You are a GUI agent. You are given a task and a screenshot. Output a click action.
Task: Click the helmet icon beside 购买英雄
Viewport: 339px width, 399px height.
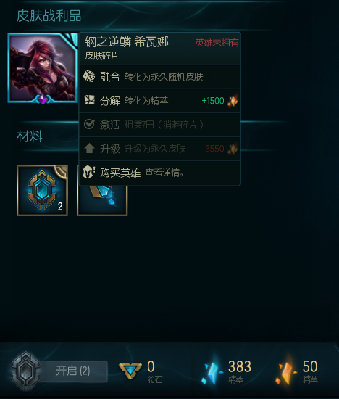89,172
